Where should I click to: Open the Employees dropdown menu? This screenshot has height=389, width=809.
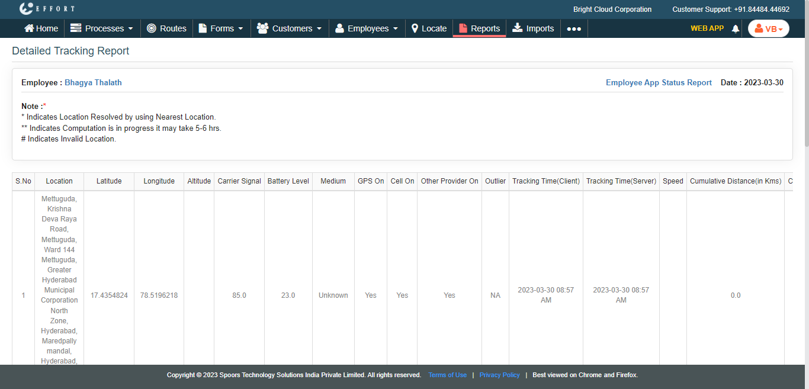click(x=367, y=28)
